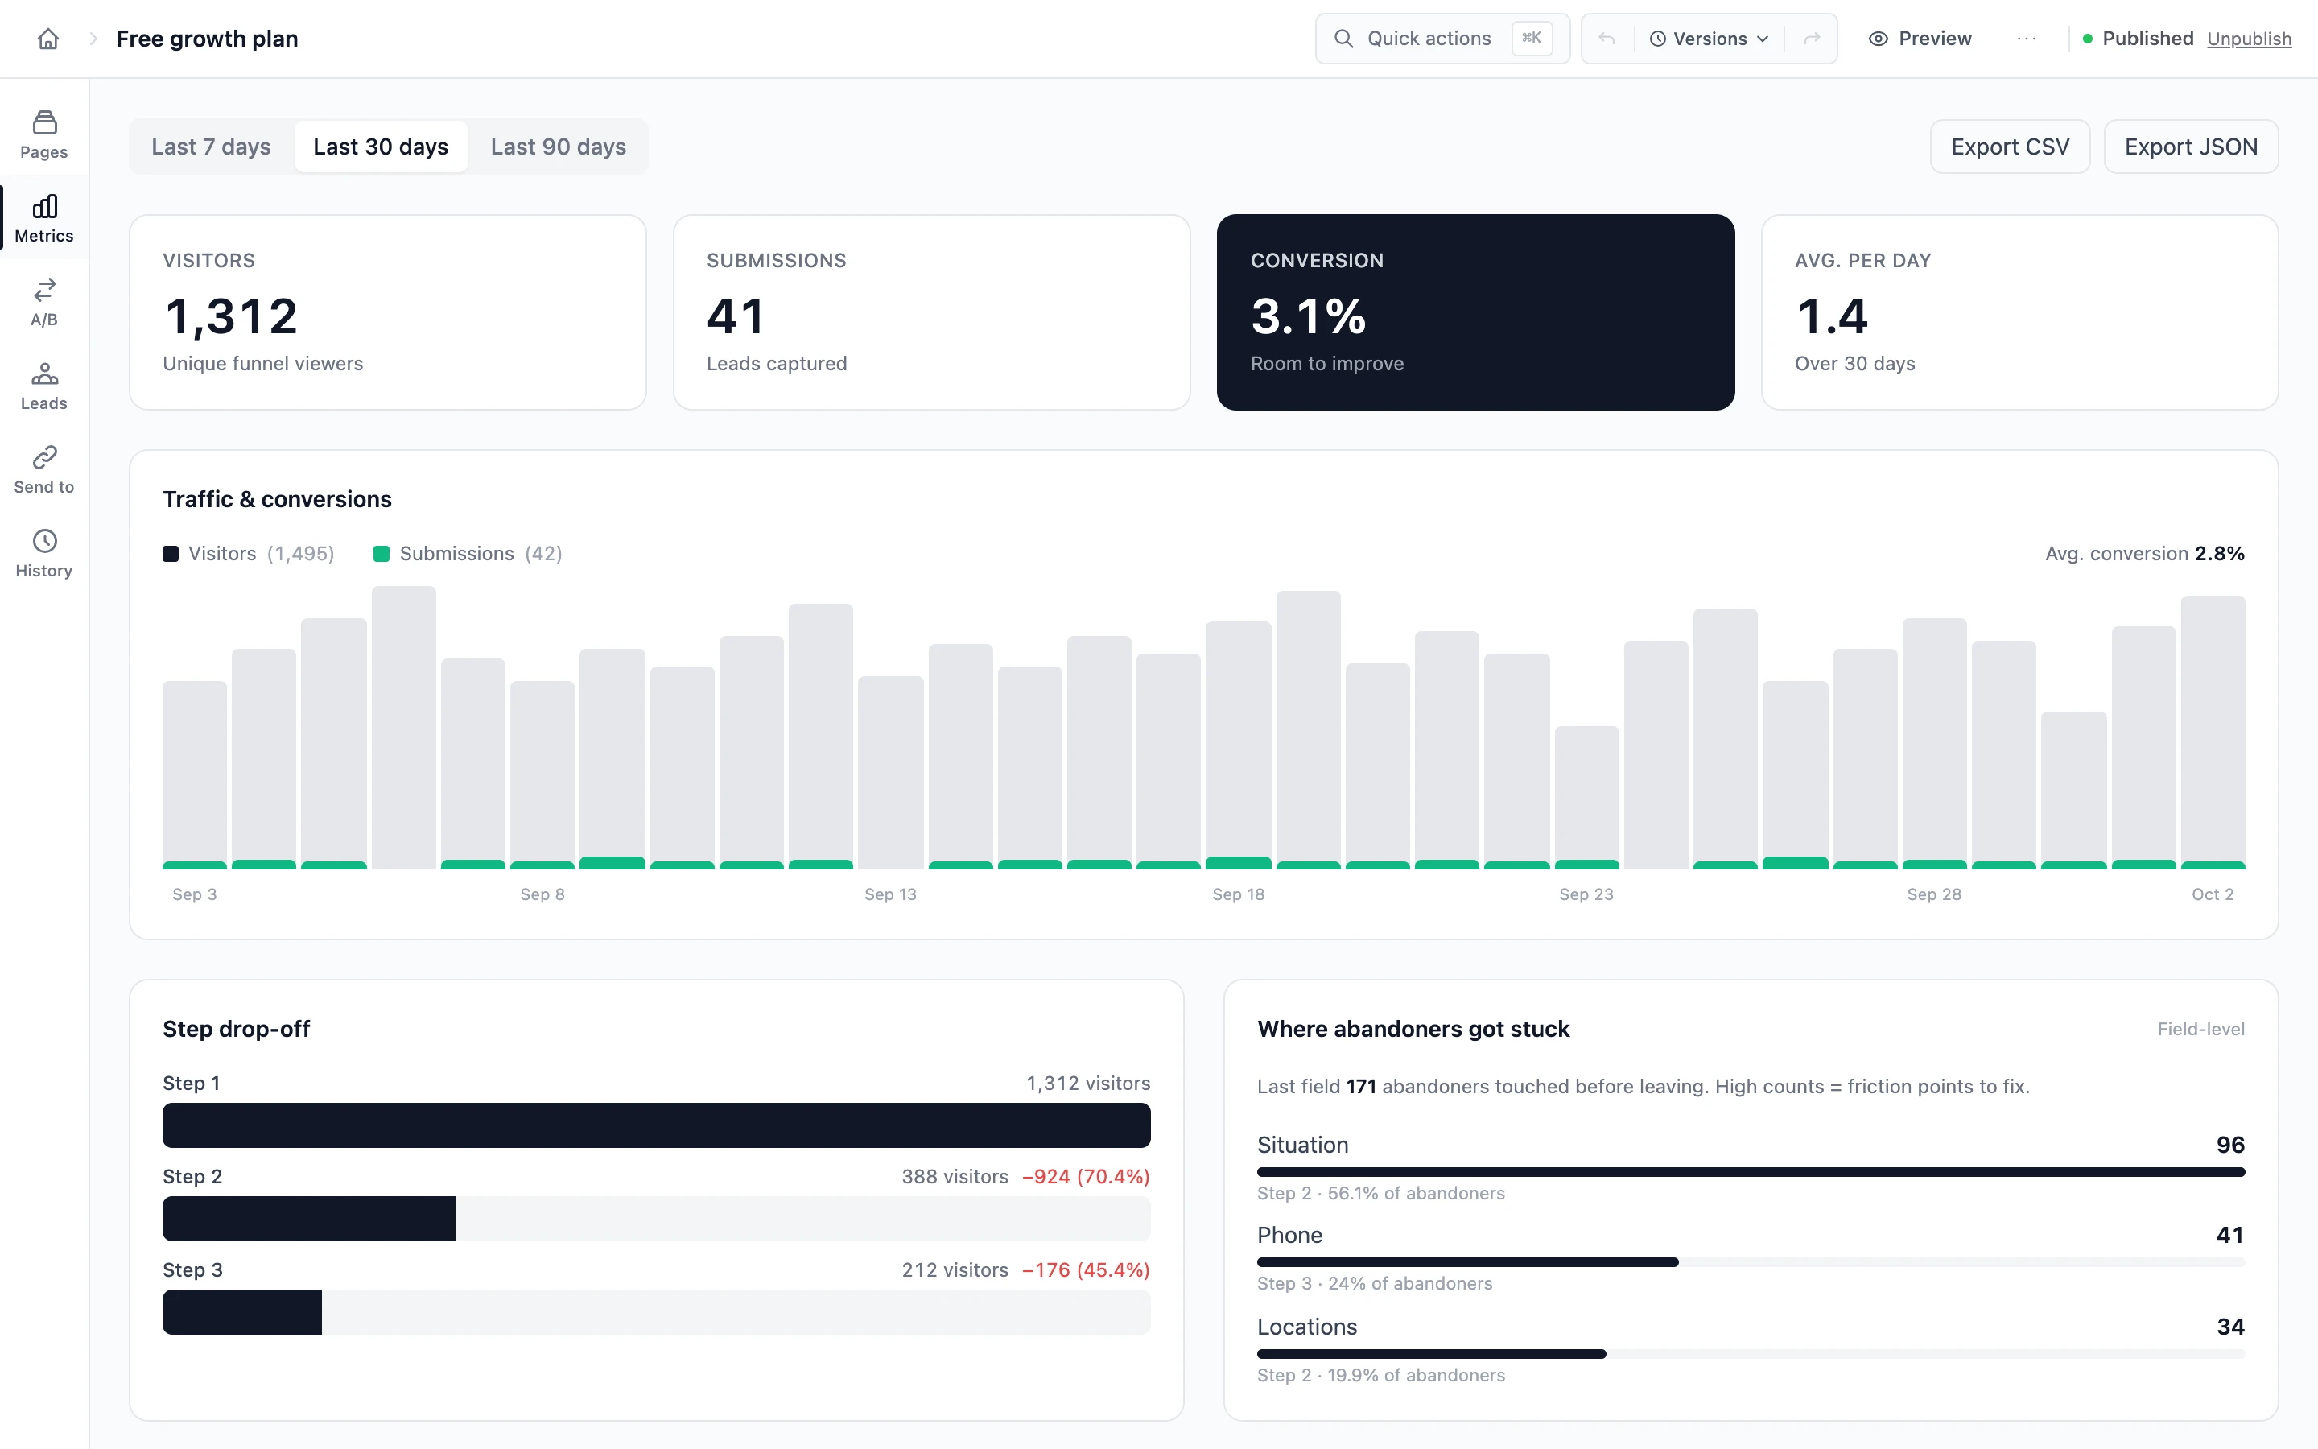
Task: Click the redo arrow icon
Action: (1811, 39)
